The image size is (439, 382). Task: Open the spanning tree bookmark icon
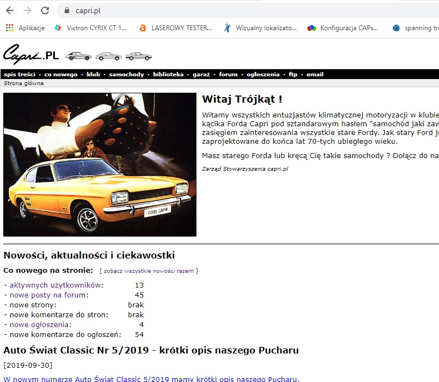pos(396,28)
